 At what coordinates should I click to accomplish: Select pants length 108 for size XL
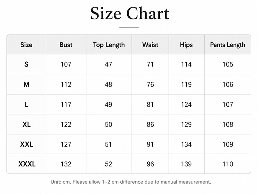pos(228,124)
